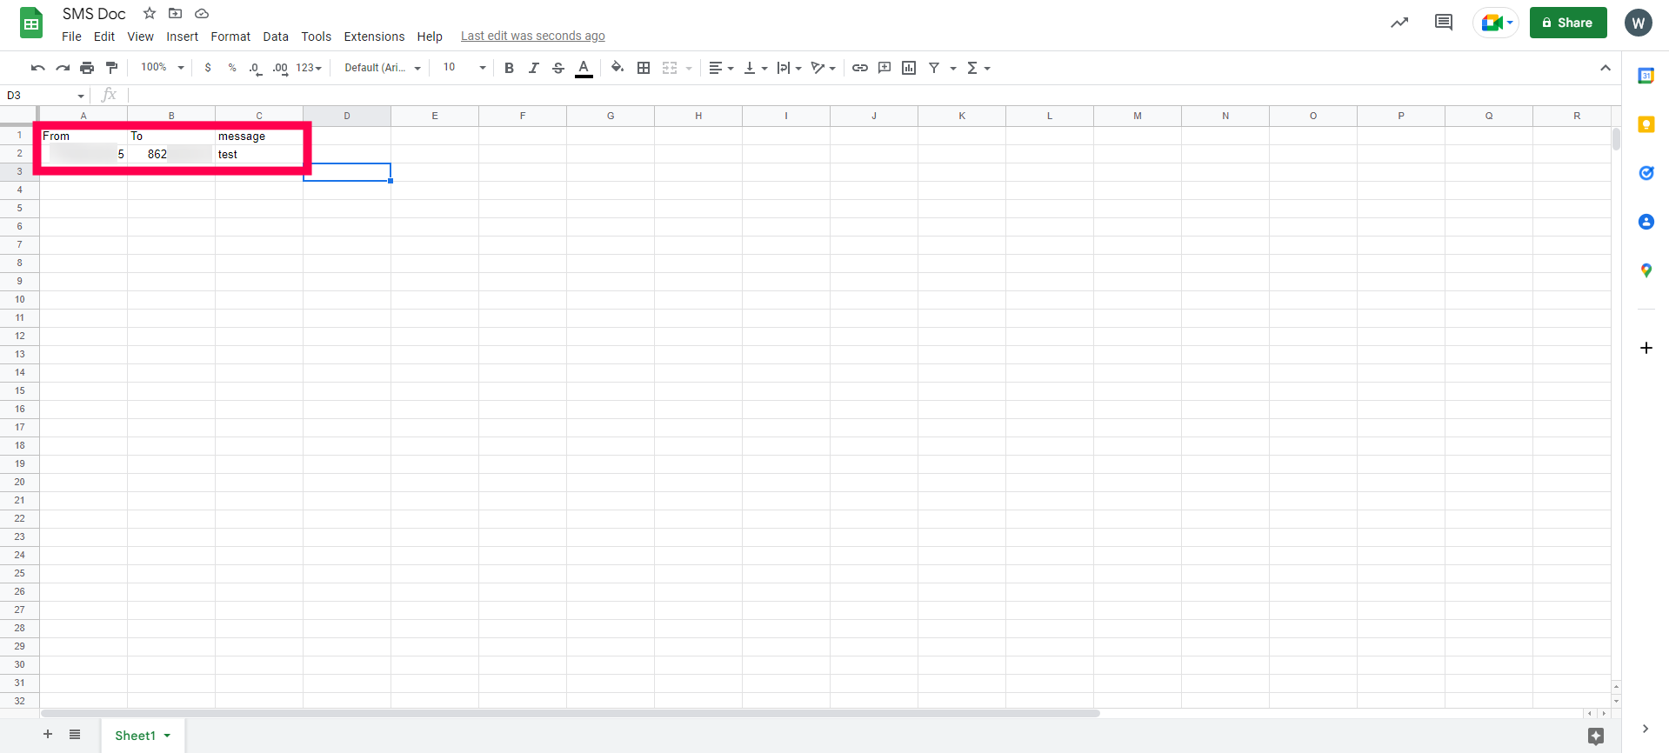This screenshot has width=1669, height=753.
Task: Open text wrapping dropdown
Action: (x=789, y=68)
